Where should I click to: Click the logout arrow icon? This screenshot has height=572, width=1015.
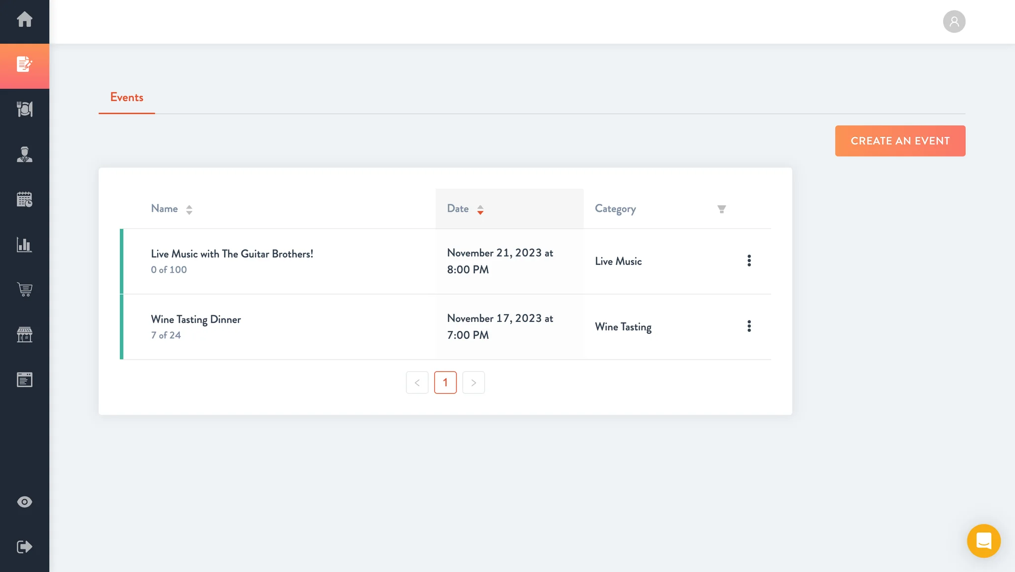(24, 547)
